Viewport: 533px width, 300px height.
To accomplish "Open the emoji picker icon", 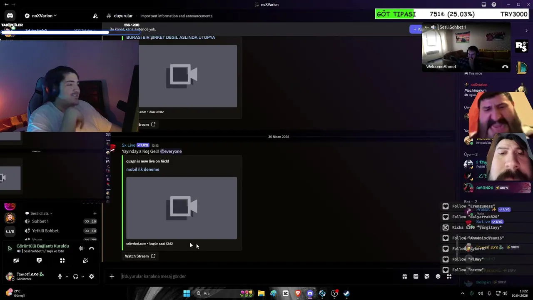I will 438,276.
